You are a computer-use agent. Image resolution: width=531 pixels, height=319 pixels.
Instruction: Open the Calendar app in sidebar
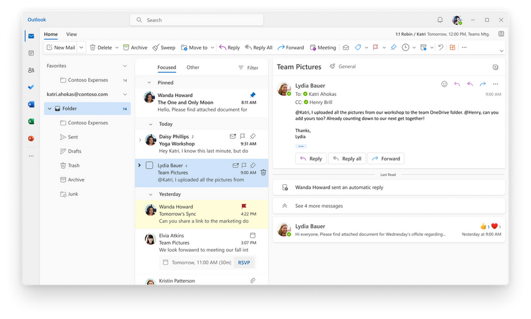[x=31, y=53]
